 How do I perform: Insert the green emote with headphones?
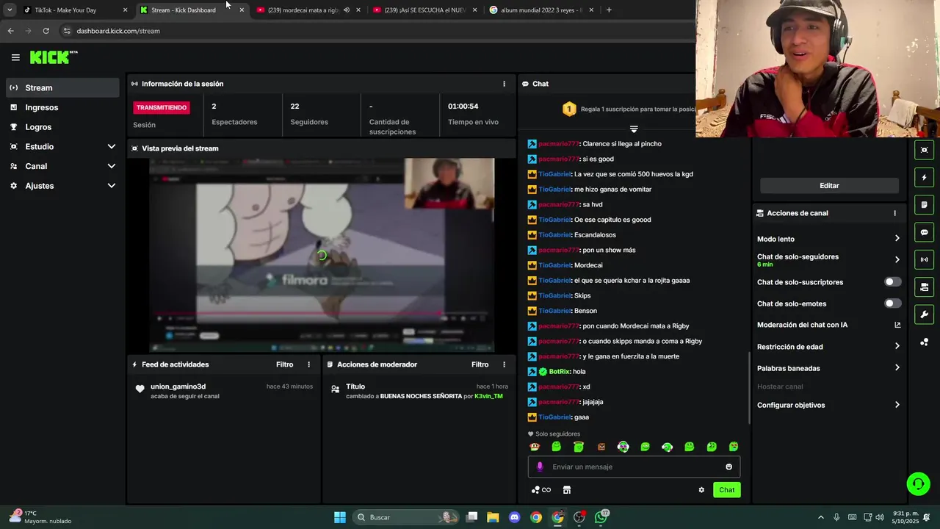click(667, 447)
